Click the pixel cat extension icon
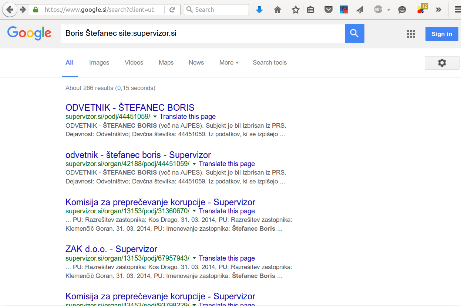The height and width of the screenshot is (306, 461). (344, 10)
